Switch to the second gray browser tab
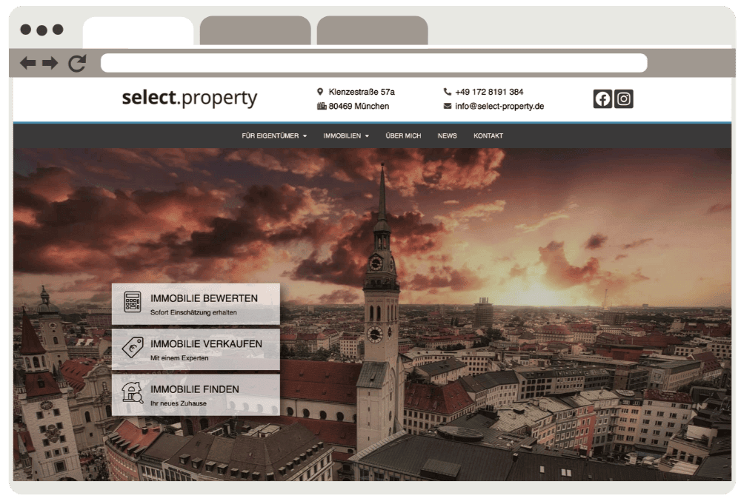 coord(255,30)
